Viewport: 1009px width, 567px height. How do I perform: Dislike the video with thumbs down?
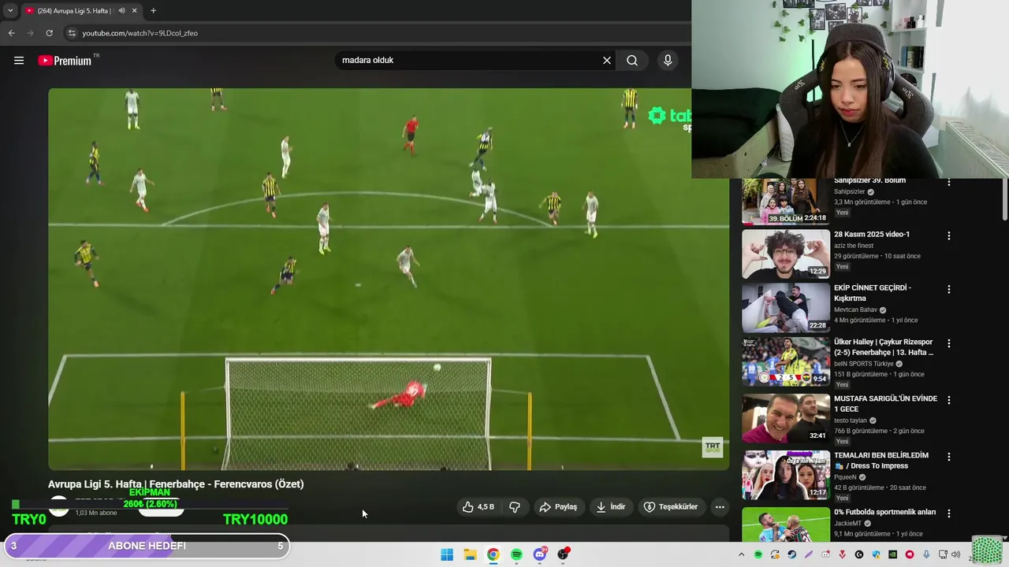point(515,507)
